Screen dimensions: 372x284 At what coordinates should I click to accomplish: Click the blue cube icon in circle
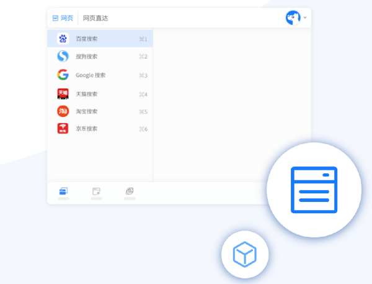pos(244,254)
